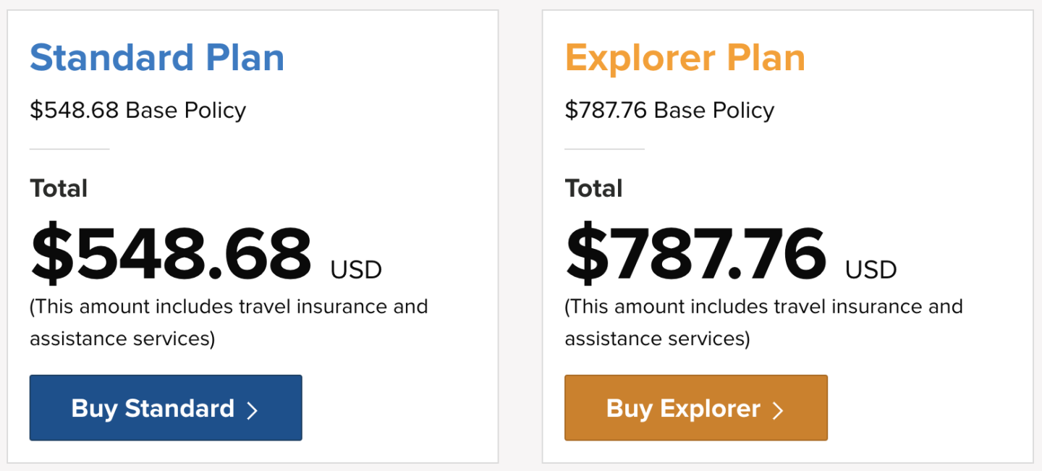Image resolution: width=1042 pixels, height=471 pixels.
Task: Click the Standard Plan travel insurance disclaimer text
Action: [x=229, y=322]
